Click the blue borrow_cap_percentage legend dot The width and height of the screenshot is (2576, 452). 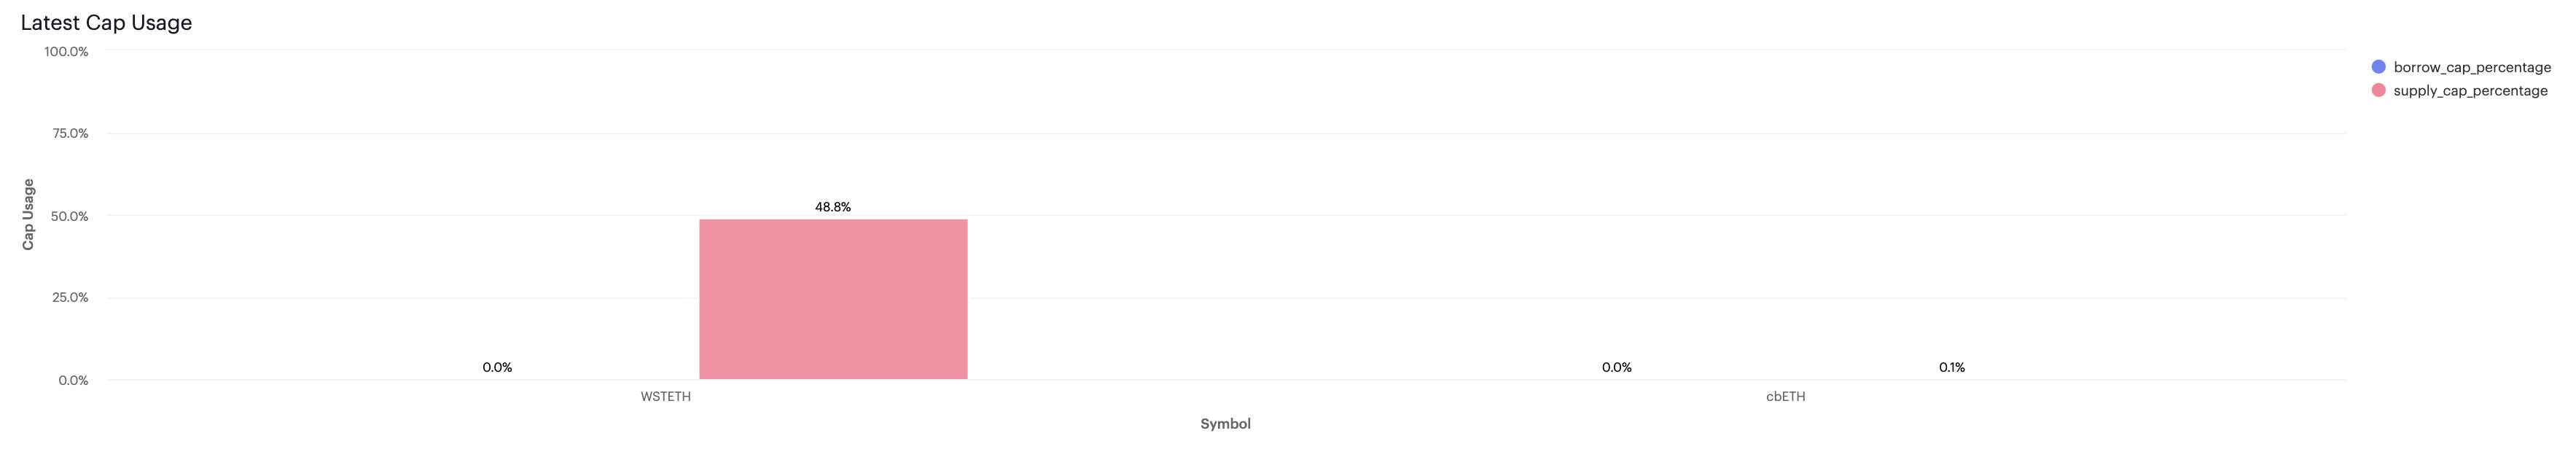(2378, 67)
